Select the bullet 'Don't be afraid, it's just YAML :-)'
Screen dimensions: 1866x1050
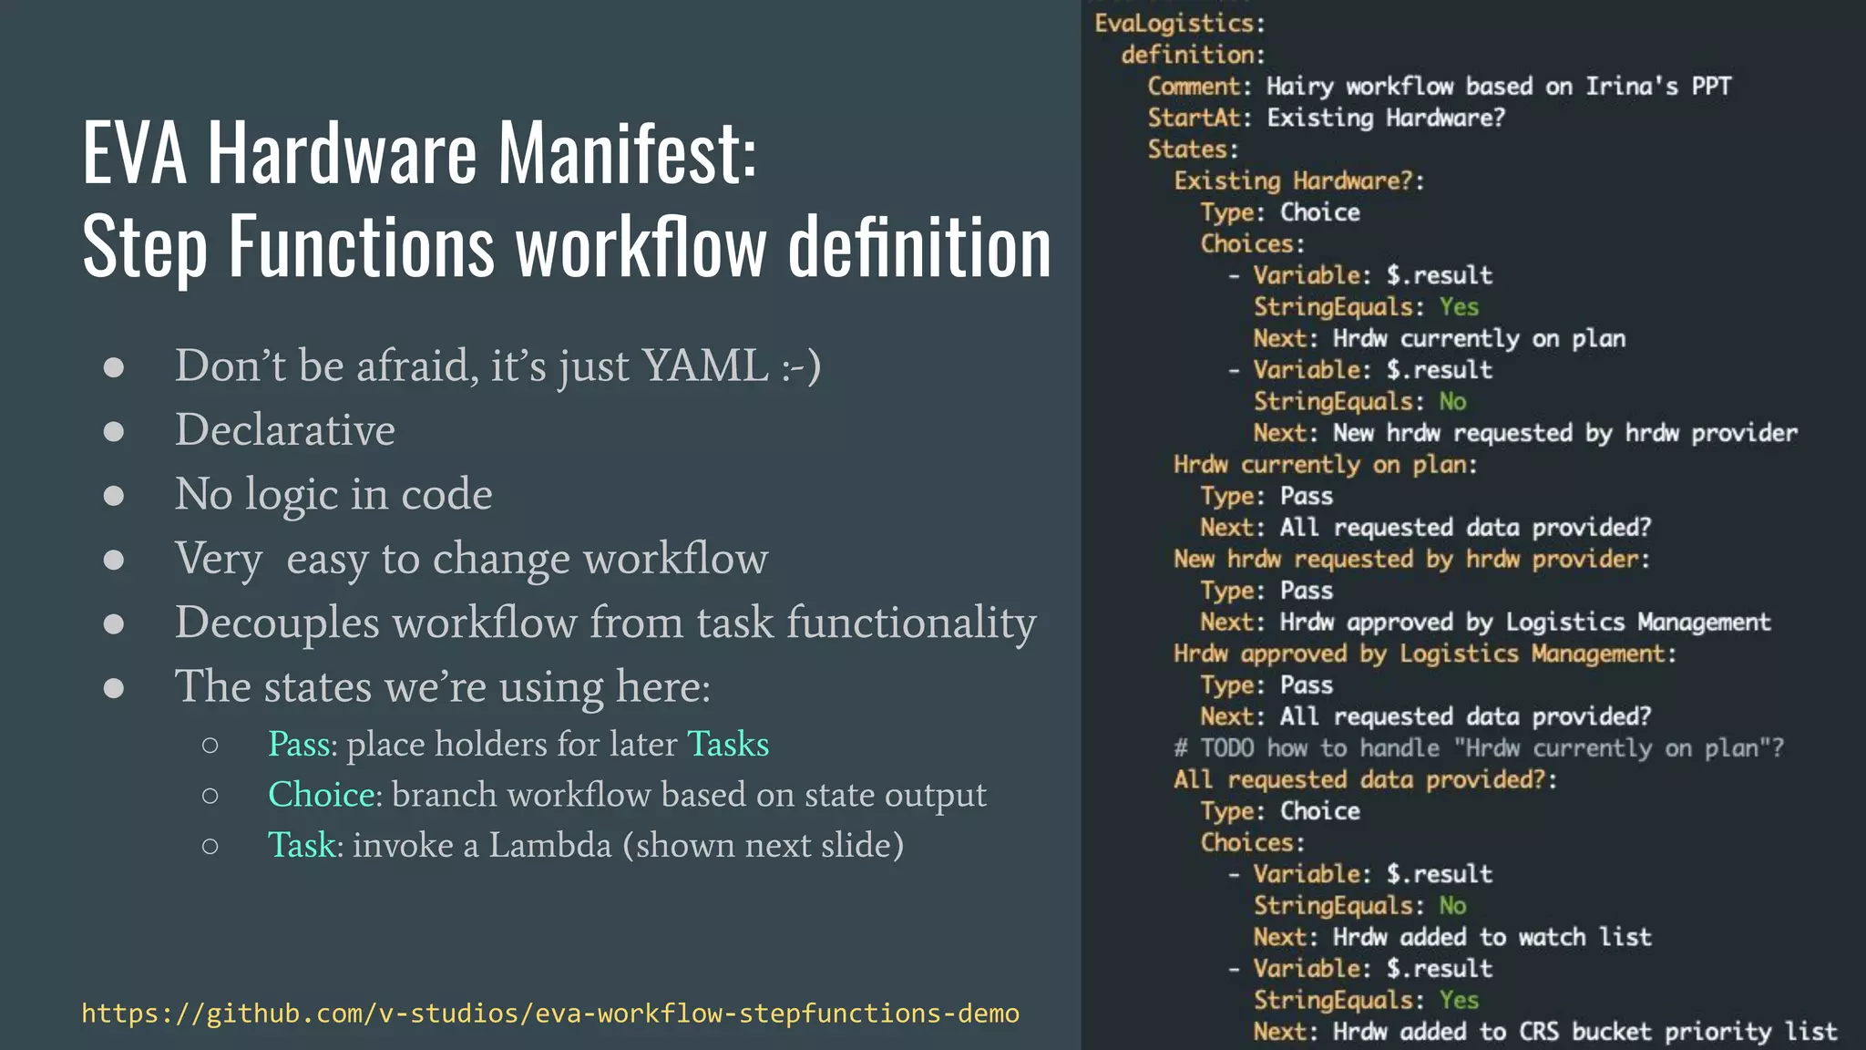pos(497,366)
